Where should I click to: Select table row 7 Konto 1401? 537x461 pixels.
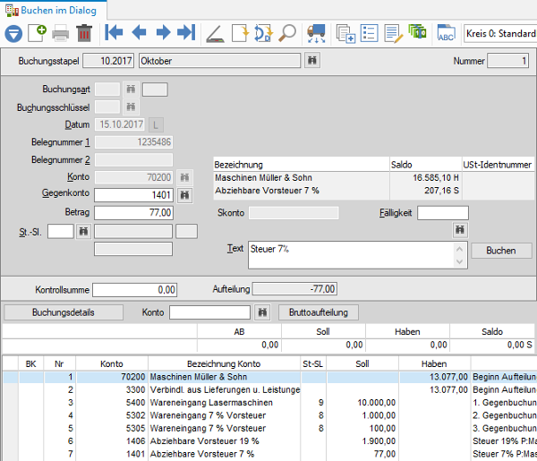[x=268, y=454]
